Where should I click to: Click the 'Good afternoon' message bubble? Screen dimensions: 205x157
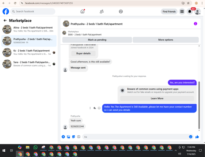(90, 62)
